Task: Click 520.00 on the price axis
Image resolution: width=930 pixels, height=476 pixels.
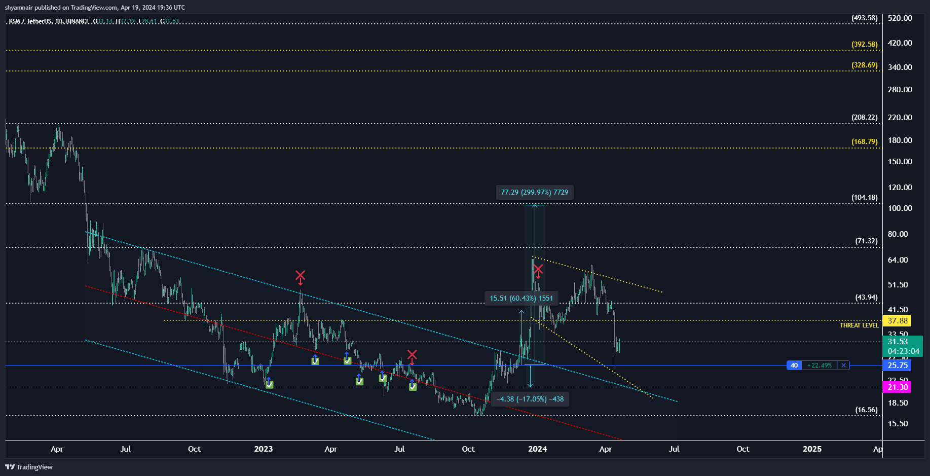Action: [900, 18]
